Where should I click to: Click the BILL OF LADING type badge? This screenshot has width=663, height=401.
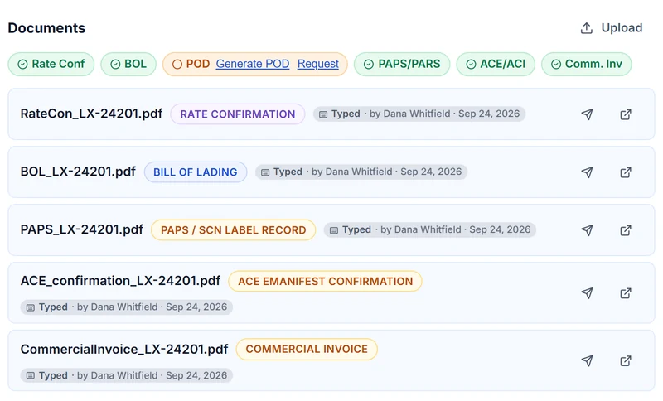(196, 172)
